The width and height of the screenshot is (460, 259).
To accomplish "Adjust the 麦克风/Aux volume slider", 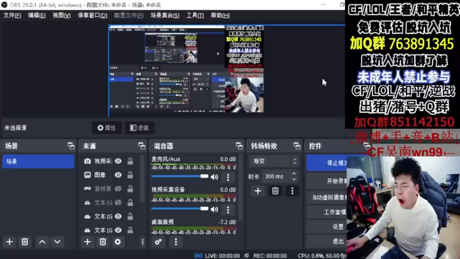I will tap(180, 177).
